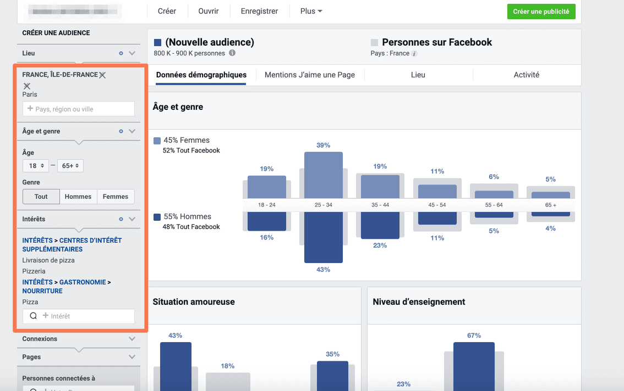Remove the France, Île-de-France location
624x391 pixels.
[x=102, y=75]
